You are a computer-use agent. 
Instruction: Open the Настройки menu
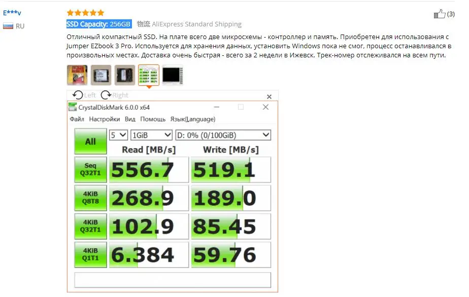coord(105,119)
